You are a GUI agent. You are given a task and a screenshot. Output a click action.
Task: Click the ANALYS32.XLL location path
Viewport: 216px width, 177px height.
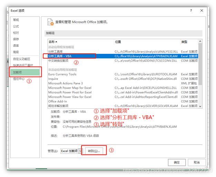click(146, 51)
